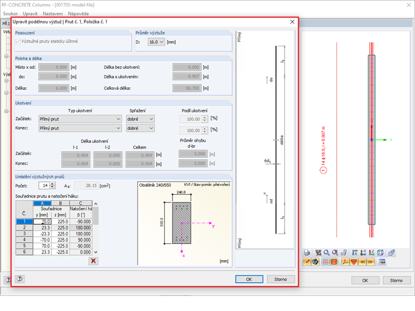
Task: Click the z cell -225.0 in row 6
Action: (61, 252)
